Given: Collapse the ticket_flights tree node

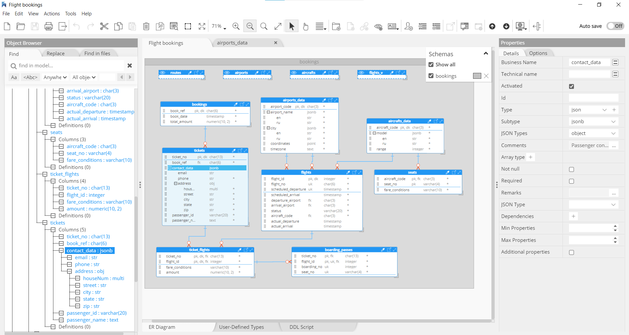Looking at the screenshot, I should [45, 174].
